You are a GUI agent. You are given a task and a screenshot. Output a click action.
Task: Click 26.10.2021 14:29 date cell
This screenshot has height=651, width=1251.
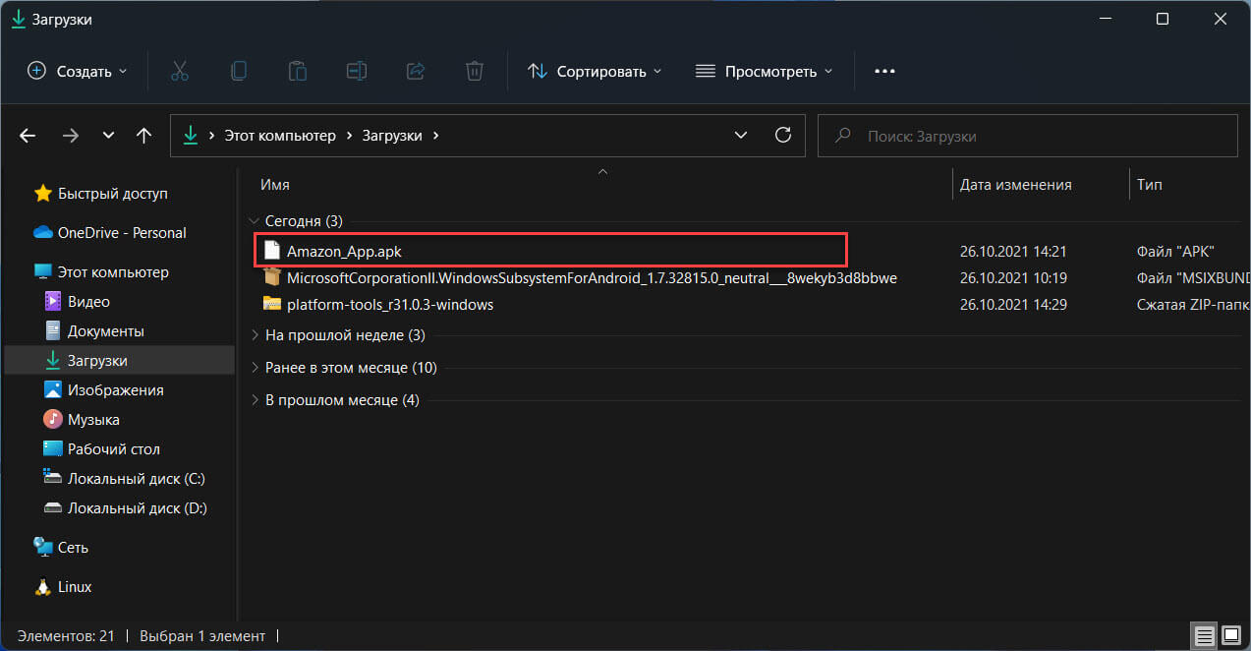[x=1013, y=305]
